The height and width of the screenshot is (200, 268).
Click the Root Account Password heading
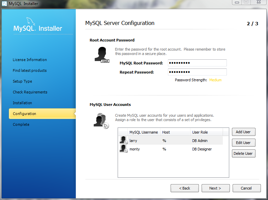[x=112, y=40]
